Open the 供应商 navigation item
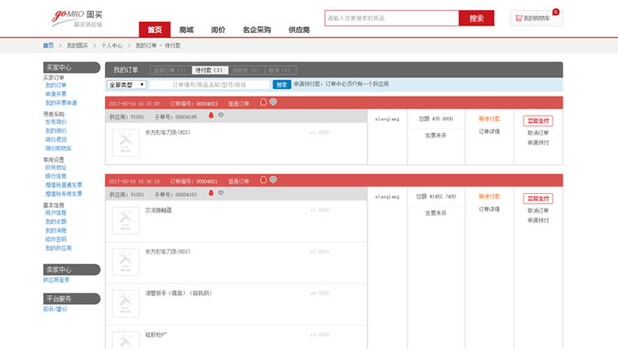Viewport: 618px width, 349px height. coord(299,29)
